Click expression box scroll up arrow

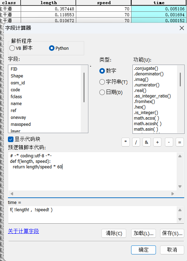tap(180, 210)
